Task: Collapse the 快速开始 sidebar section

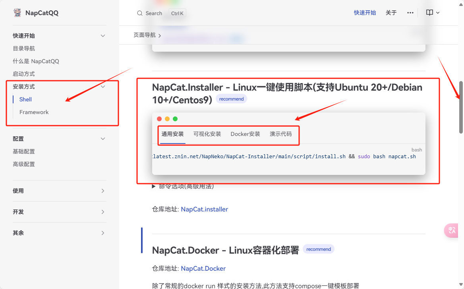Action: [x=102, y=36]
